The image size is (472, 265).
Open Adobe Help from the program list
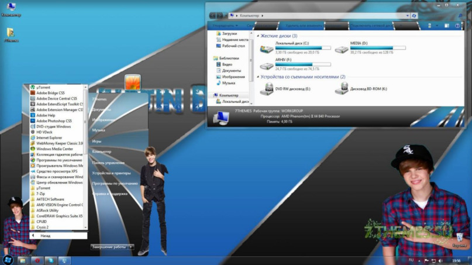point(46,115)
